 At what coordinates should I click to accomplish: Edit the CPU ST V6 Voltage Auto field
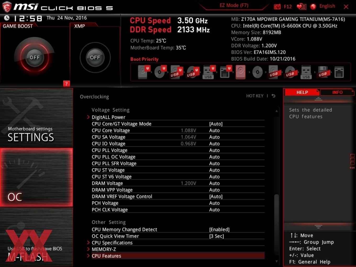pos(214,177)
